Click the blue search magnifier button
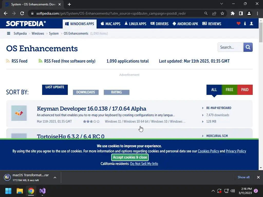This screenshot has height=197, width=263. point(248,47)
